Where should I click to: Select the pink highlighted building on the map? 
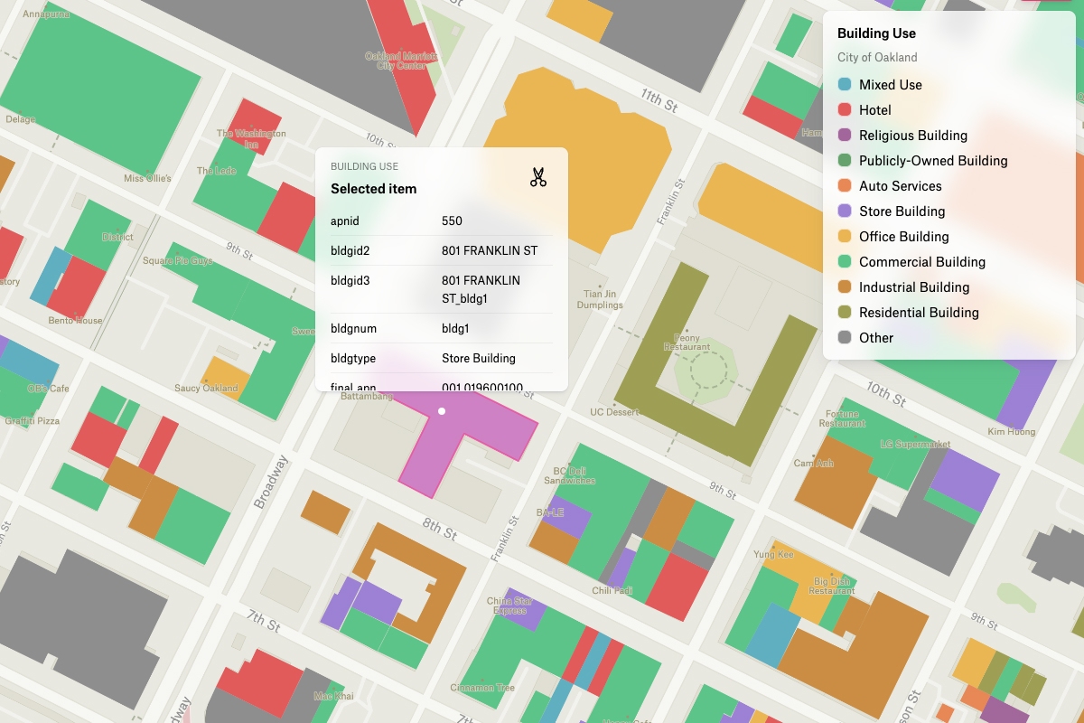(x=470, y=434)
